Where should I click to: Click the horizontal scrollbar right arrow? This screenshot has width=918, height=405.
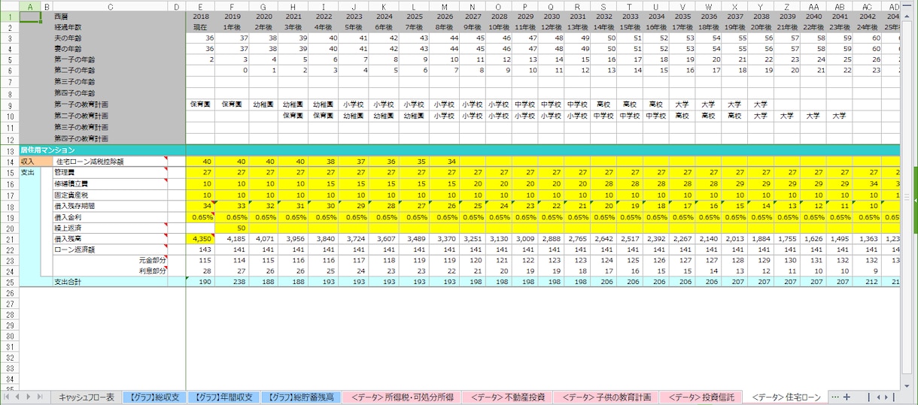(886, 397)
